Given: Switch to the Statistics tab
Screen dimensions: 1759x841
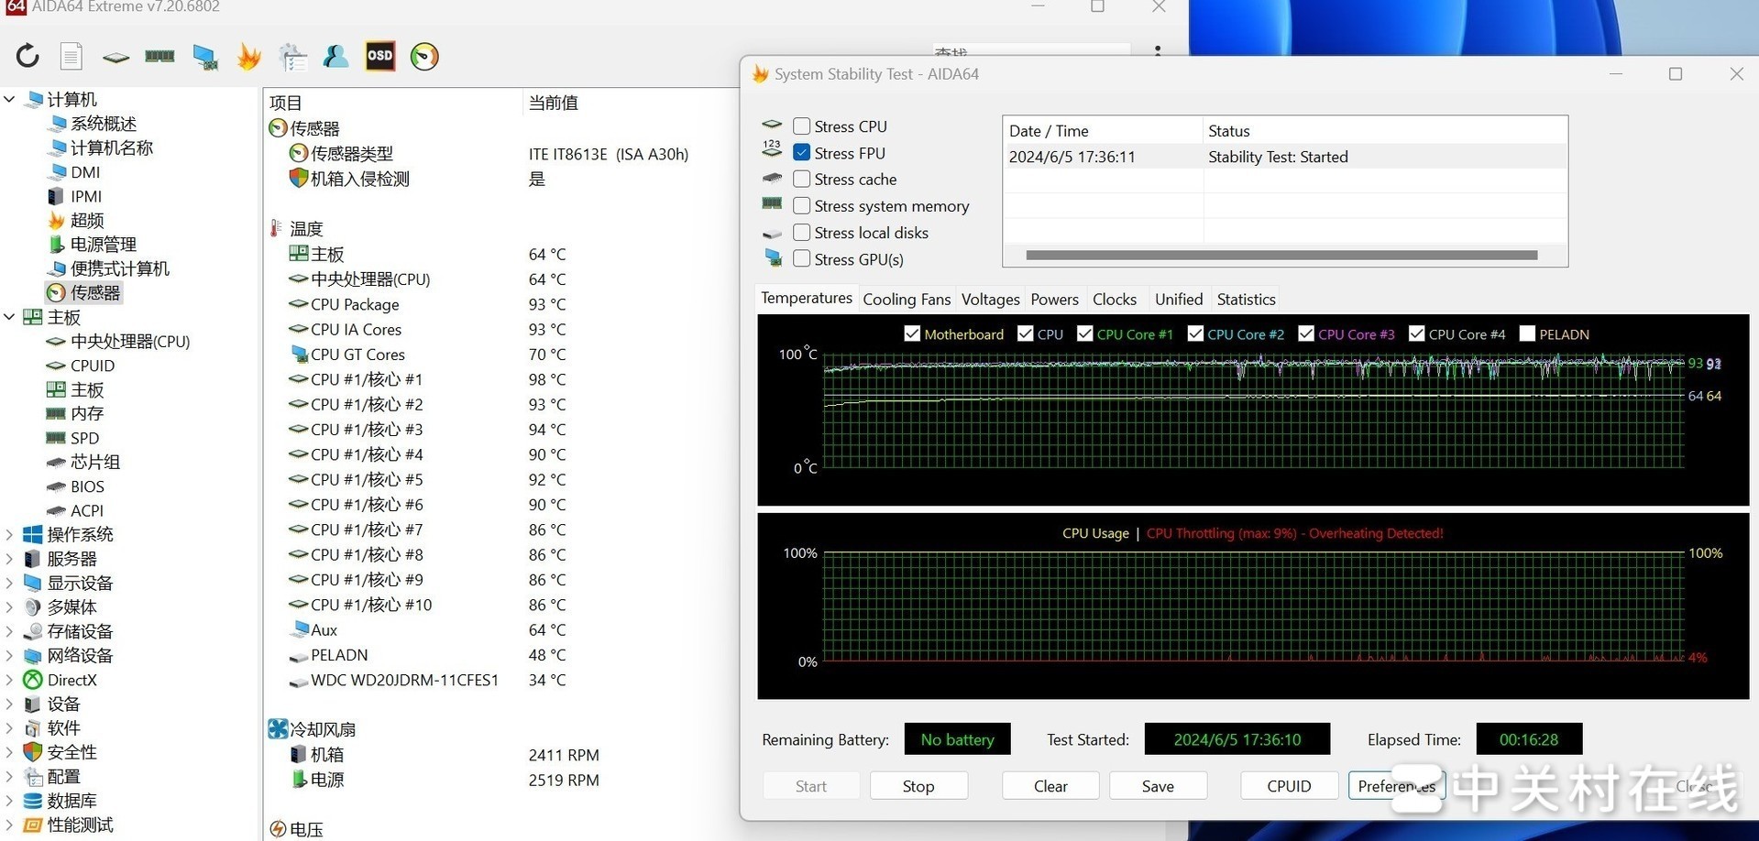Looking at the screenshot, I should (1246, 300).
